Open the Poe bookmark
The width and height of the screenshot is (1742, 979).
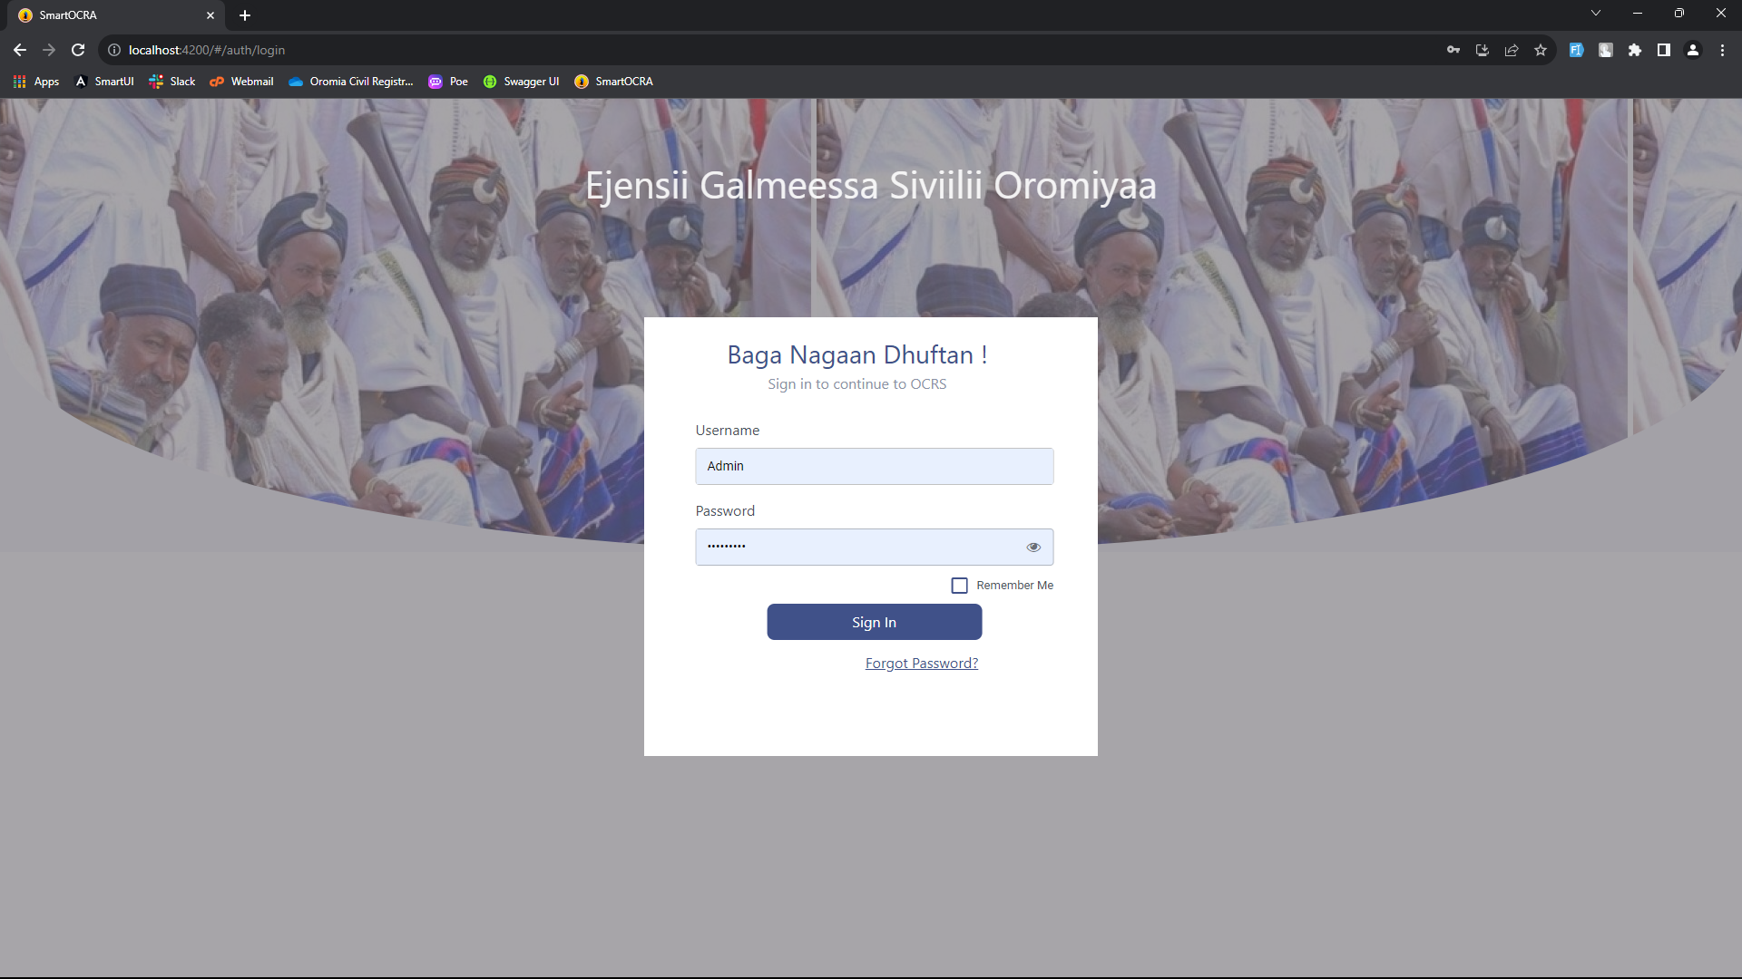pyautogui.click(x=449, y=82)
